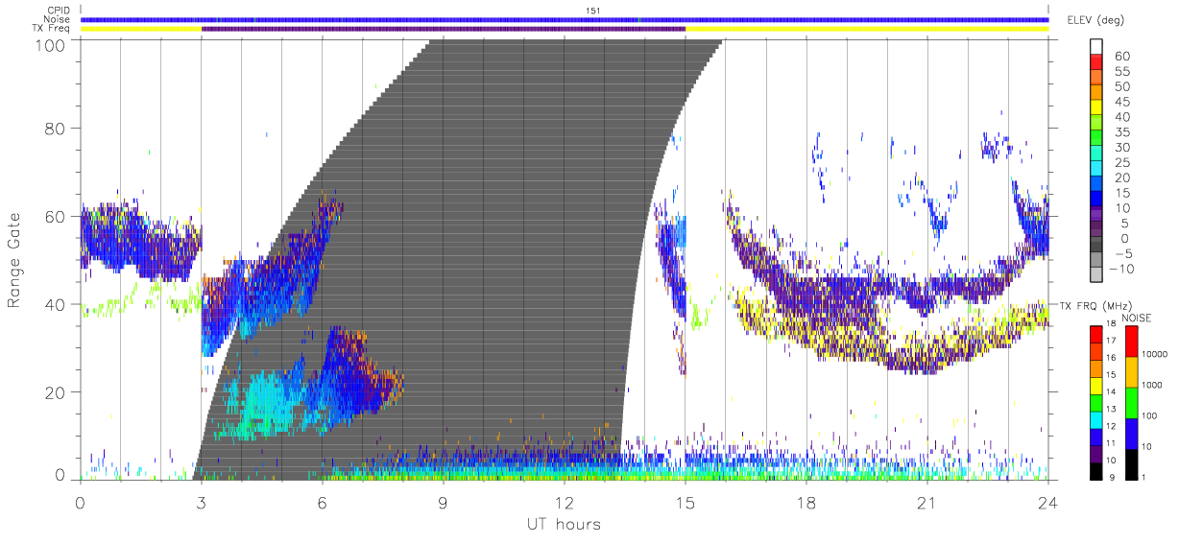Pick the blue swatch on NOISE bar
This screenshot has width=1179, height=544.
pyautogui.click(x=1131, y=434)
